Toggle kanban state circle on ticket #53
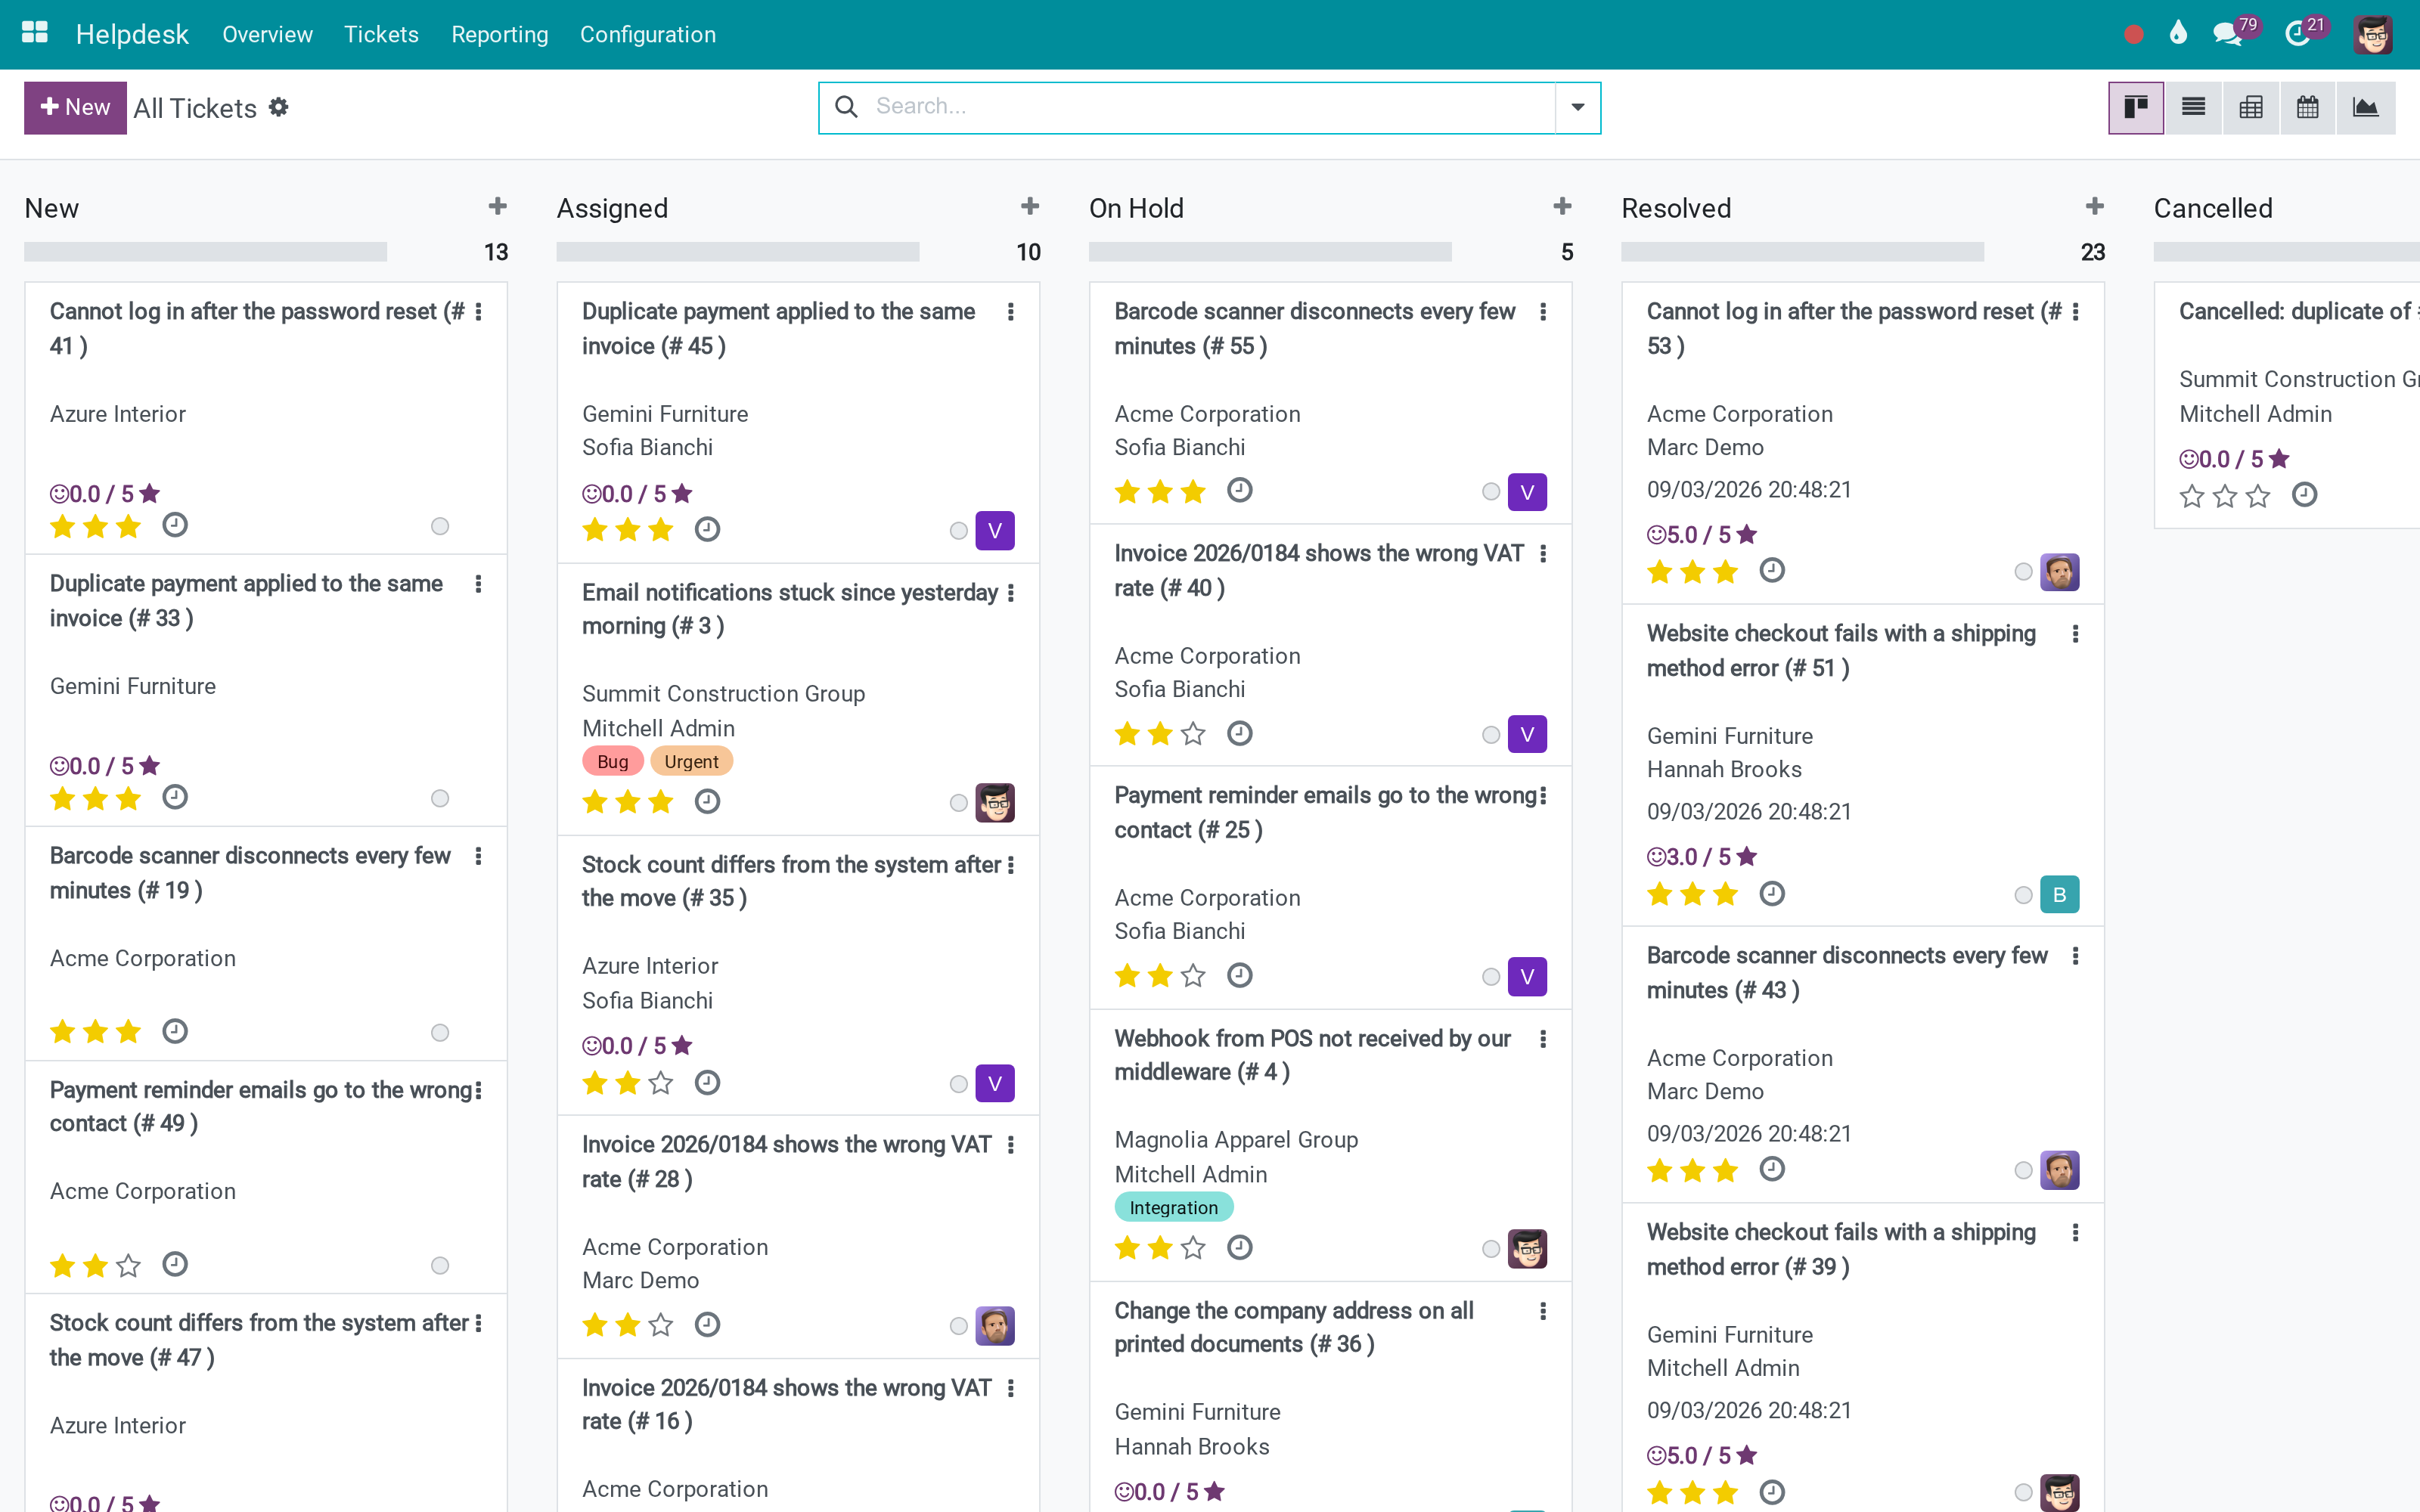 2023,571
